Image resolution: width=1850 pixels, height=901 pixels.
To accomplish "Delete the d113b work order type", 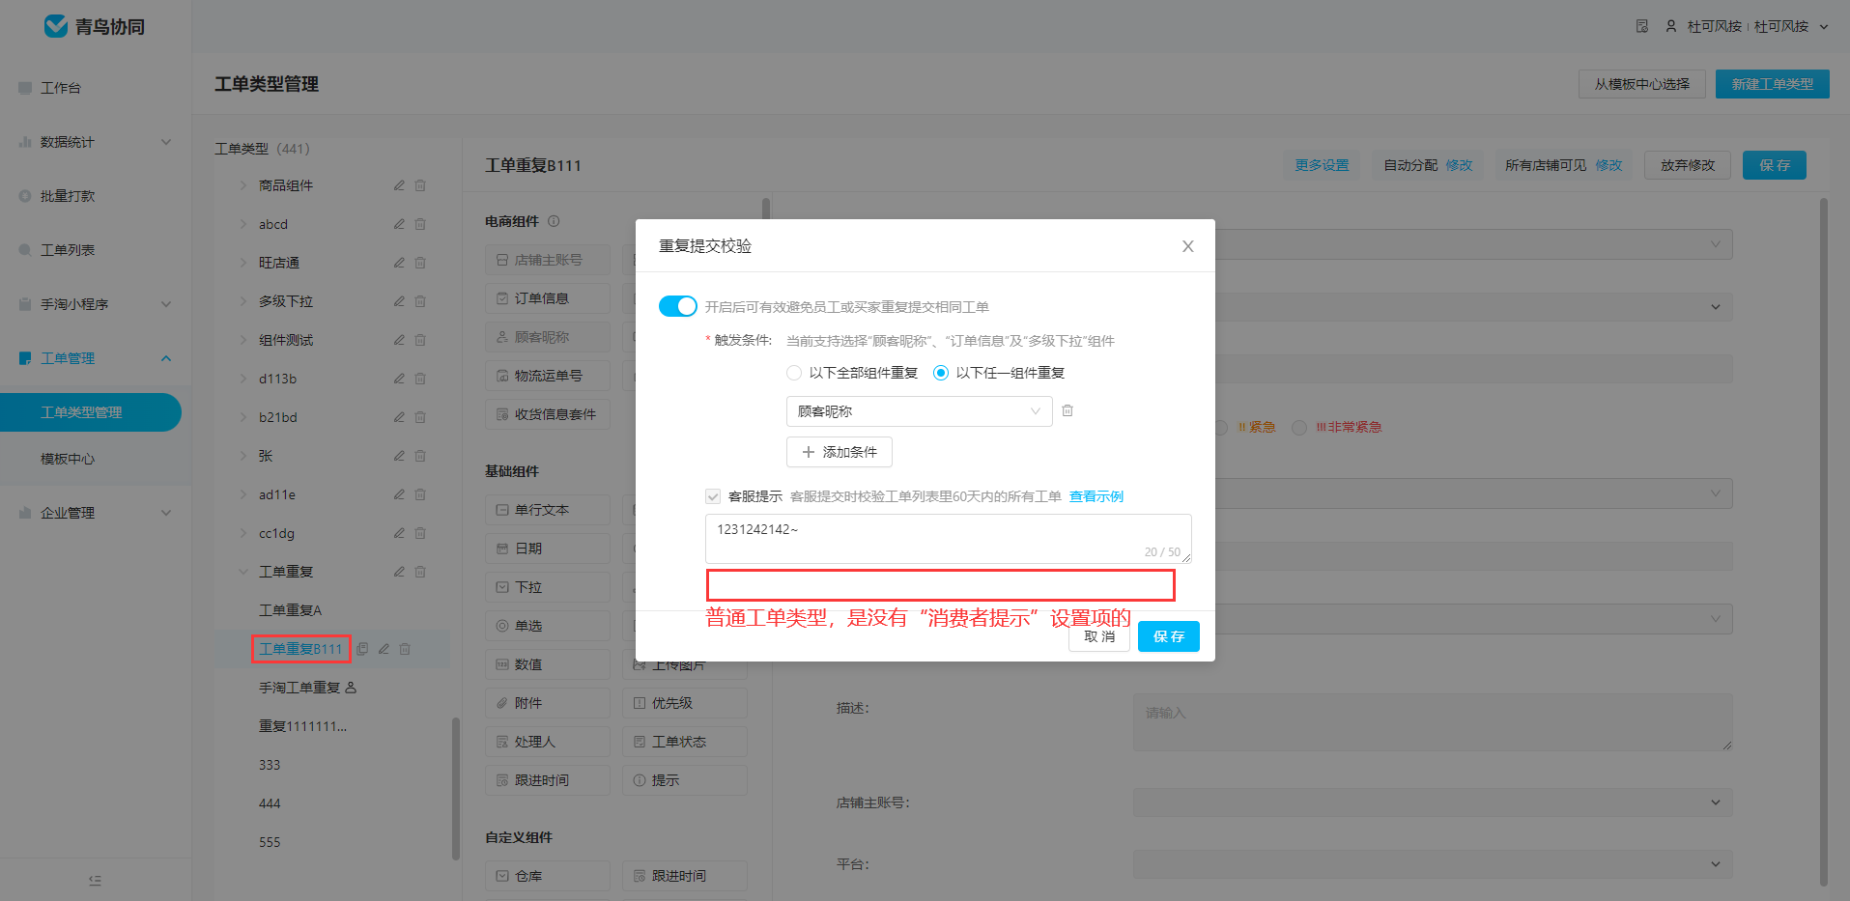I will [420, 379].
